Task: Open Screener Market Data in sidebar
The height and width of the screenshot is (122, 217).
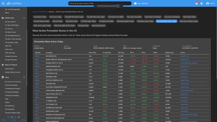Action: coord(12,113)
